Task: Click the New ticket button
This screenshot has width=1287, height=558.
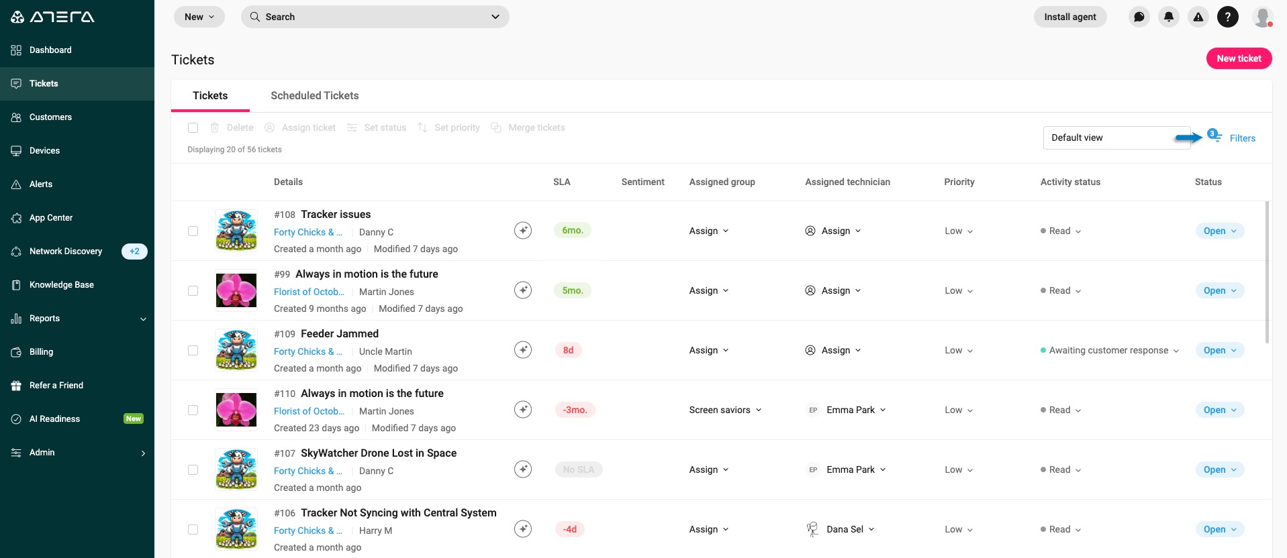Action: pyautogui.click(x=1238, y=58)
